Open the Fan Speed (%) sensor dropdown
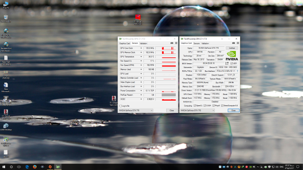 141,61
